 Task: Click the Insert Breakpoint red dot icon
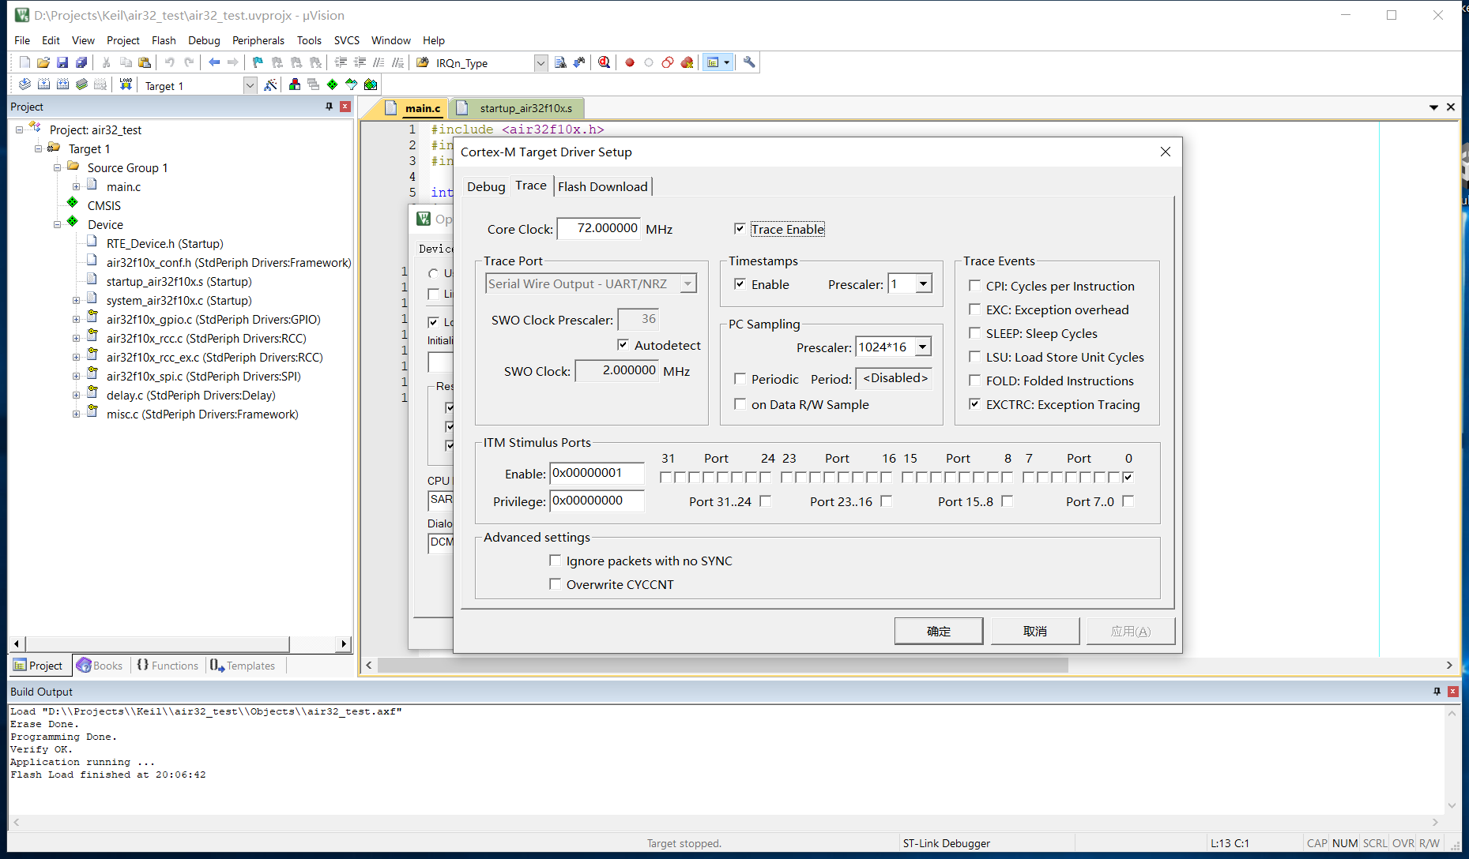tap(630, 62)
